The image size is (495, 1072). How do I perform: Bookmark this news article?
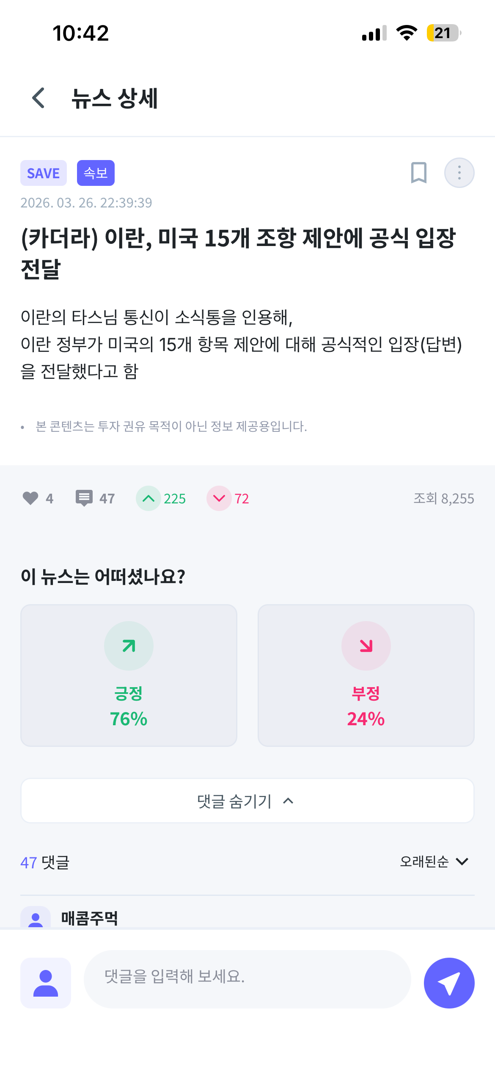[418, 173]
